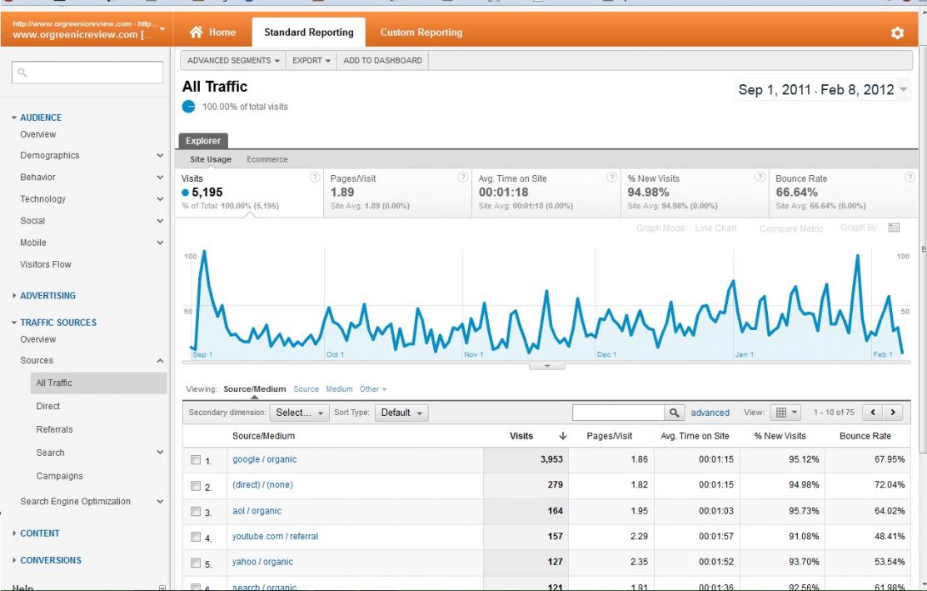Open google / organic source link
927x591 pixels.
[x=264, y=459]
